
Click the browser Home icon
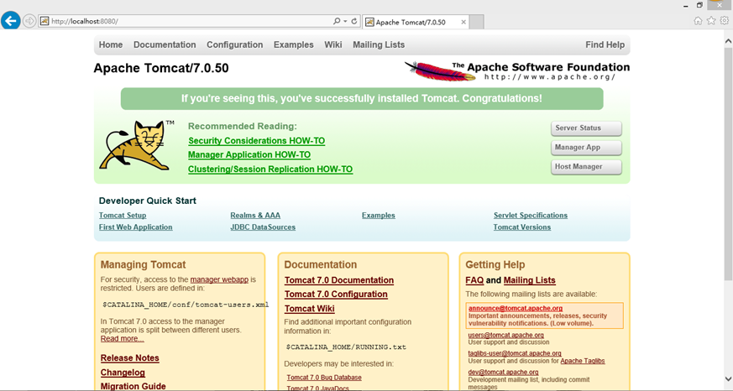pos(698,20)
